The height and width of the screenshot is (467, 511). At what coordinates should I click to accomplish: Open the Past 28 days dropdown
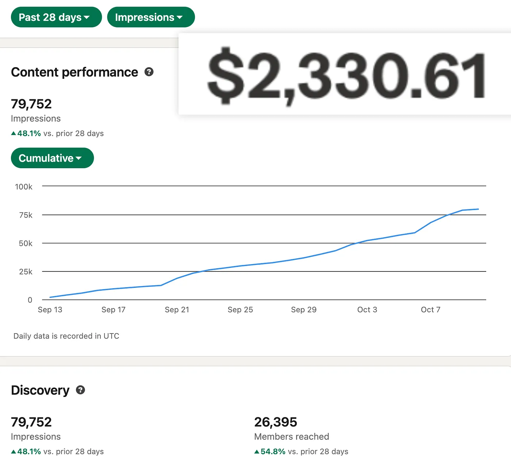click(x=56, y=17)
